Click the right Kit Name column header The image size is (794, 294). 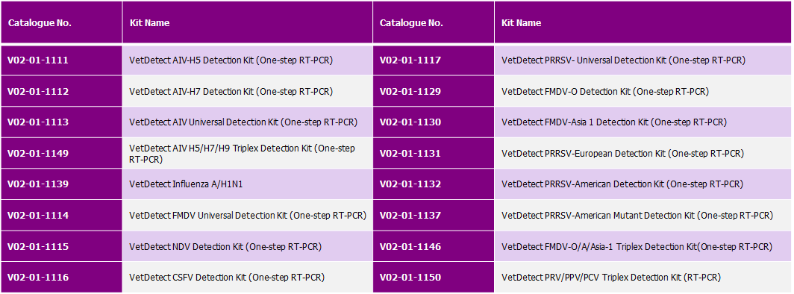point(521,23)
